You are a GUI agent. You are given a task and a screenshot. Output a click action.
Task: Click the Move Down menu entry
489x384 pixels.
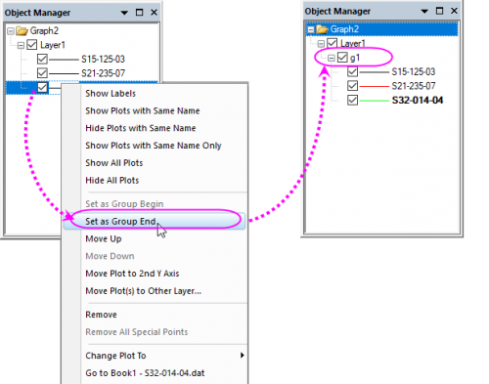click(110, 256)
